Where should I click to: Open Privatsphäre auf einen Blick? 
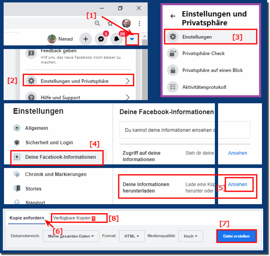click(x=210, y=70)
